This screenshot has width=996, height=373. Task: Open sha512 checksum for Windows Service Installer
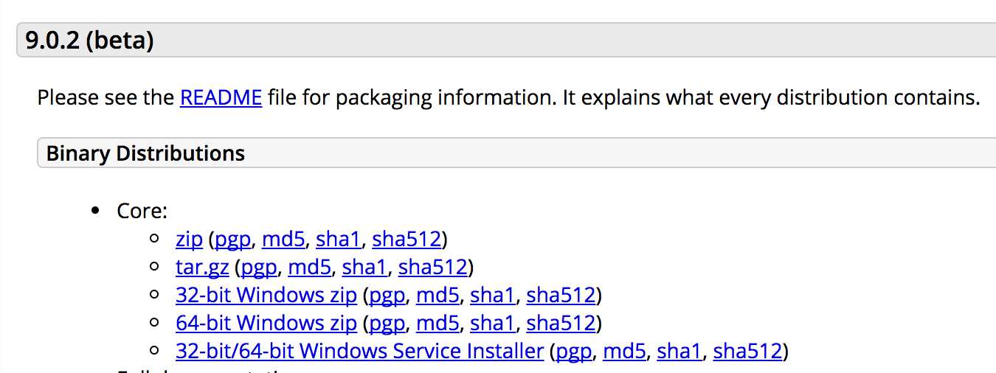tap(747, 352)
